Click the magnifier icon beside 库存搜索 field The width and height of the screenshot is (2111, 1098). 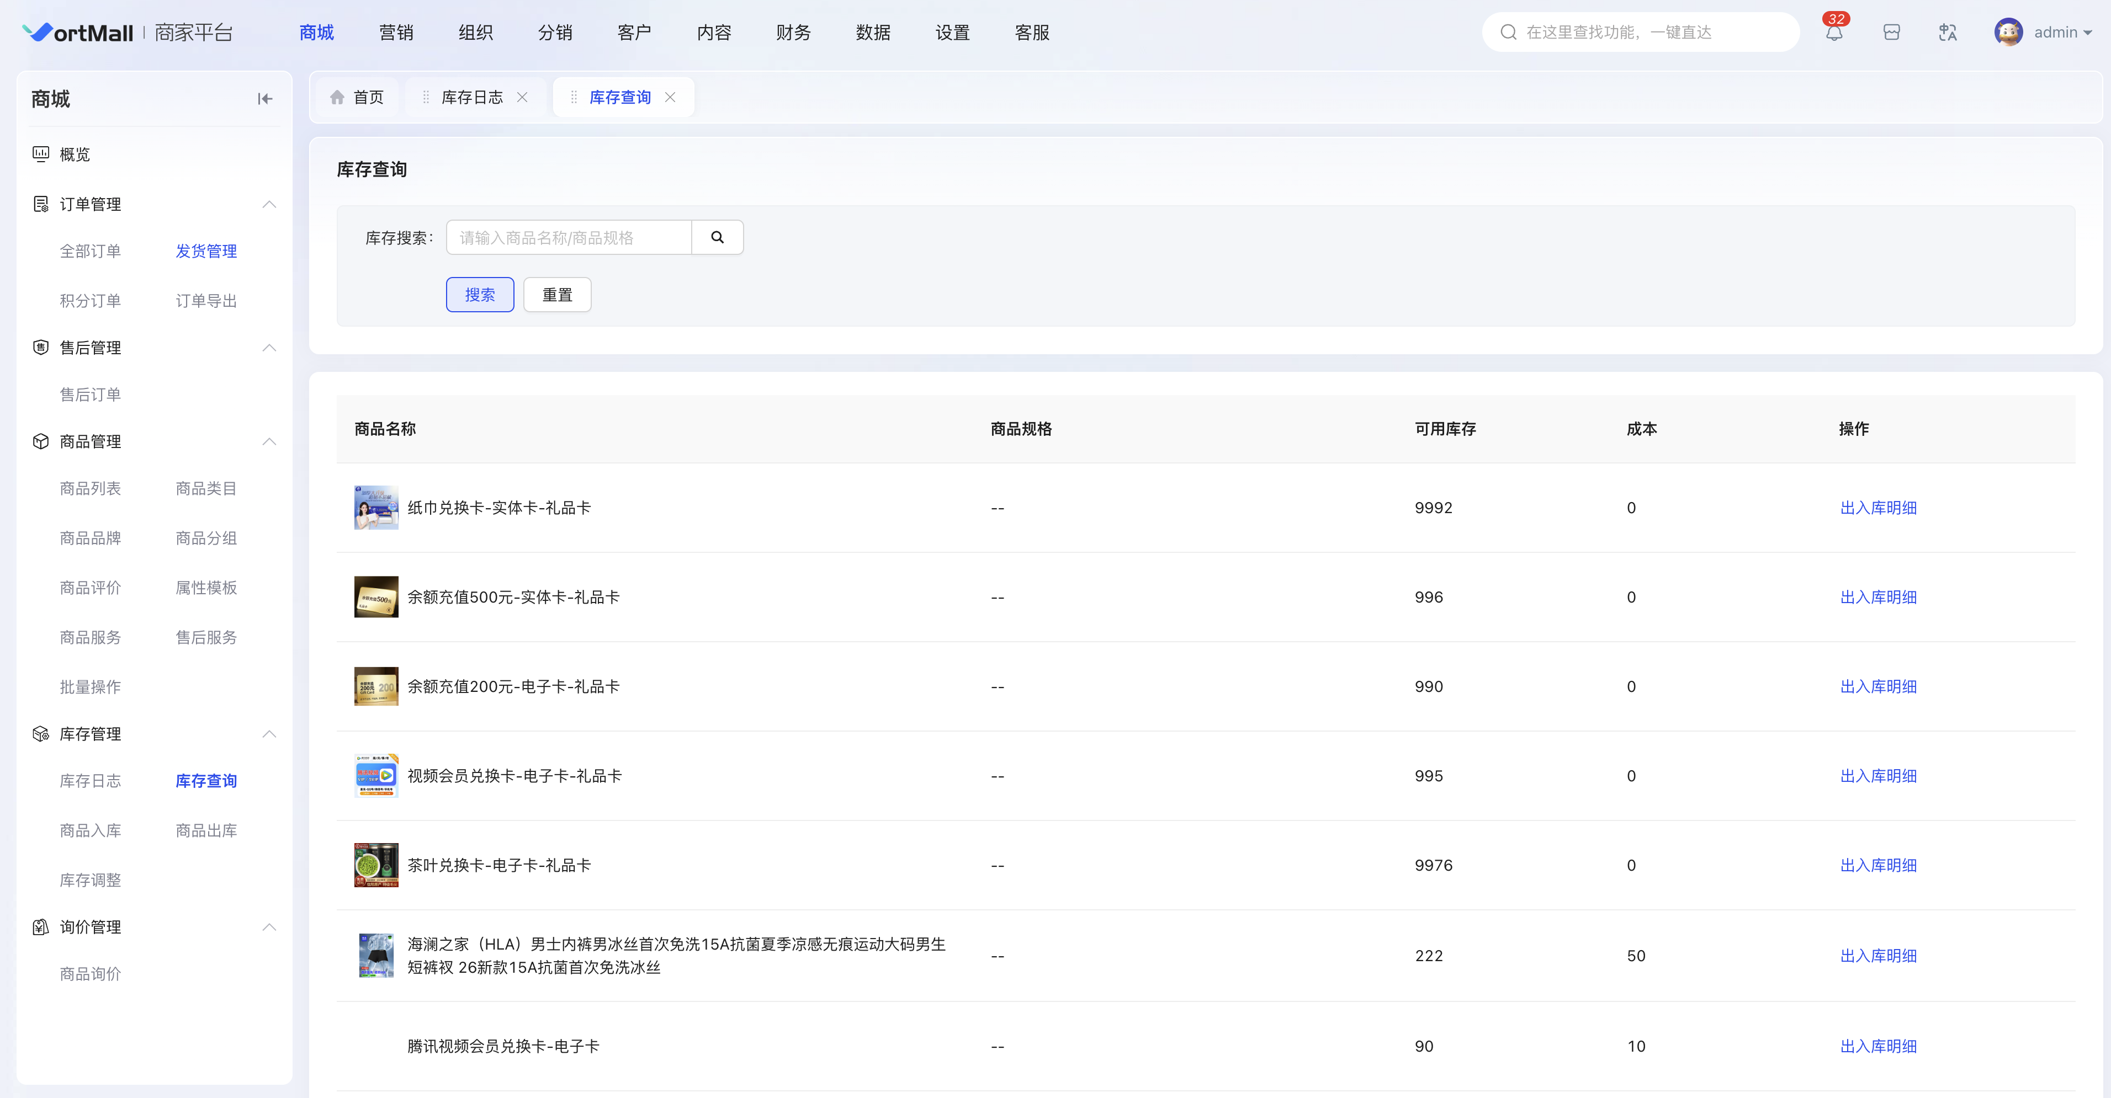pyautogui.click(x=717, y=237)
